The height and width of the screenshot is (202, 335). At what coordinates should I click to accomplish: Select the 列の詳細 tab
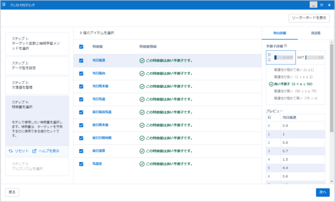[x=280, y=33]
